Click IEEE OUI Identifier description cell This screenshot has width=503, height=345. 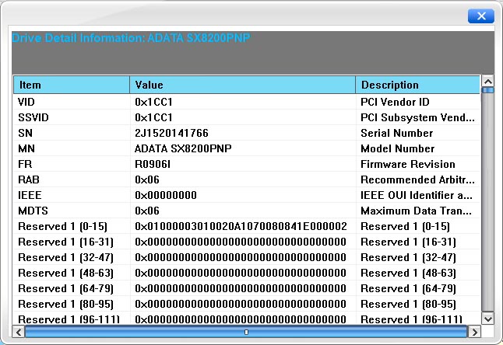click(x=417, y=195)
